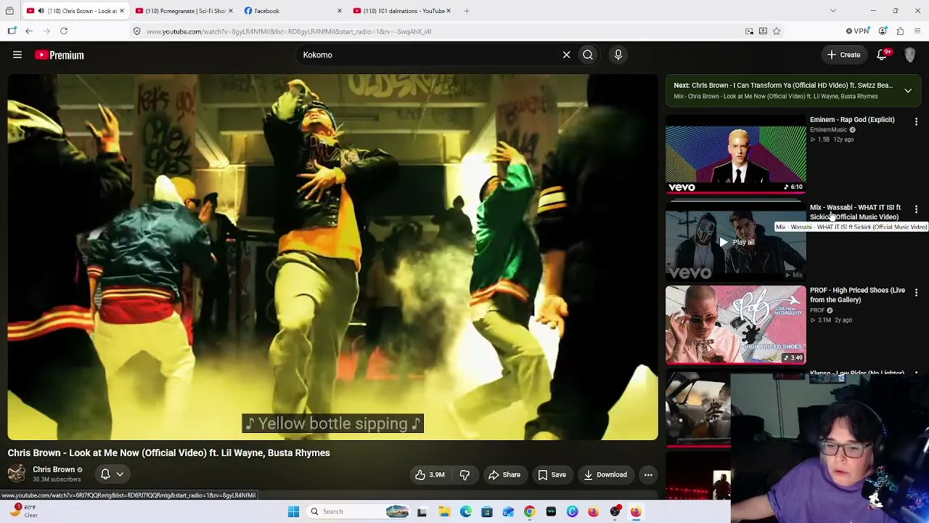Image resolution: width=929 pixels, height=523 pixels.
Task: Clear the Kokomo search text
Action: 566,54
